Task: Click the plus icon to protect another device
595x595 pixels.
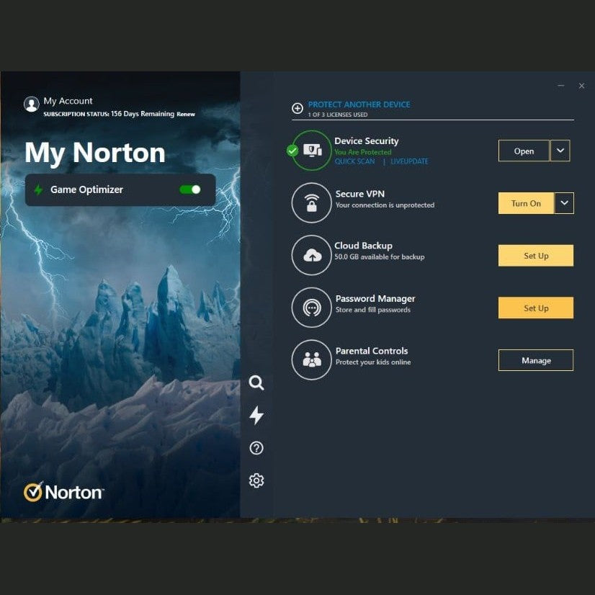Action: tap(297, 109)
